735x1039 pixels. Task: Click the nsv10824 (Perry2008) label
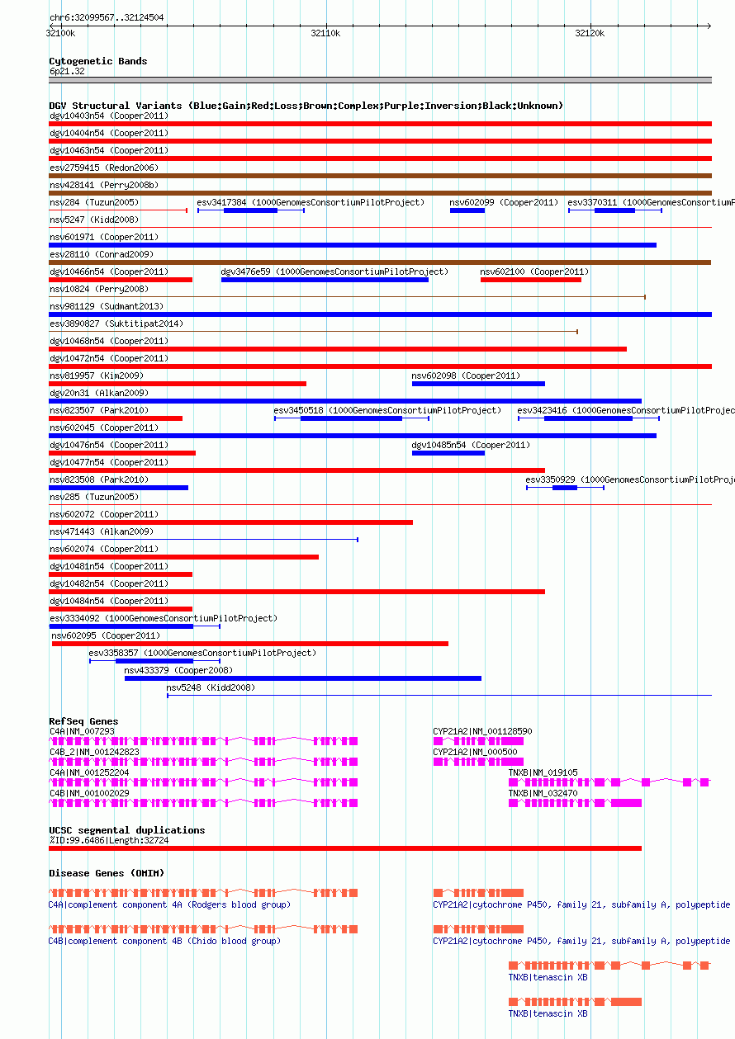[99, 289]
